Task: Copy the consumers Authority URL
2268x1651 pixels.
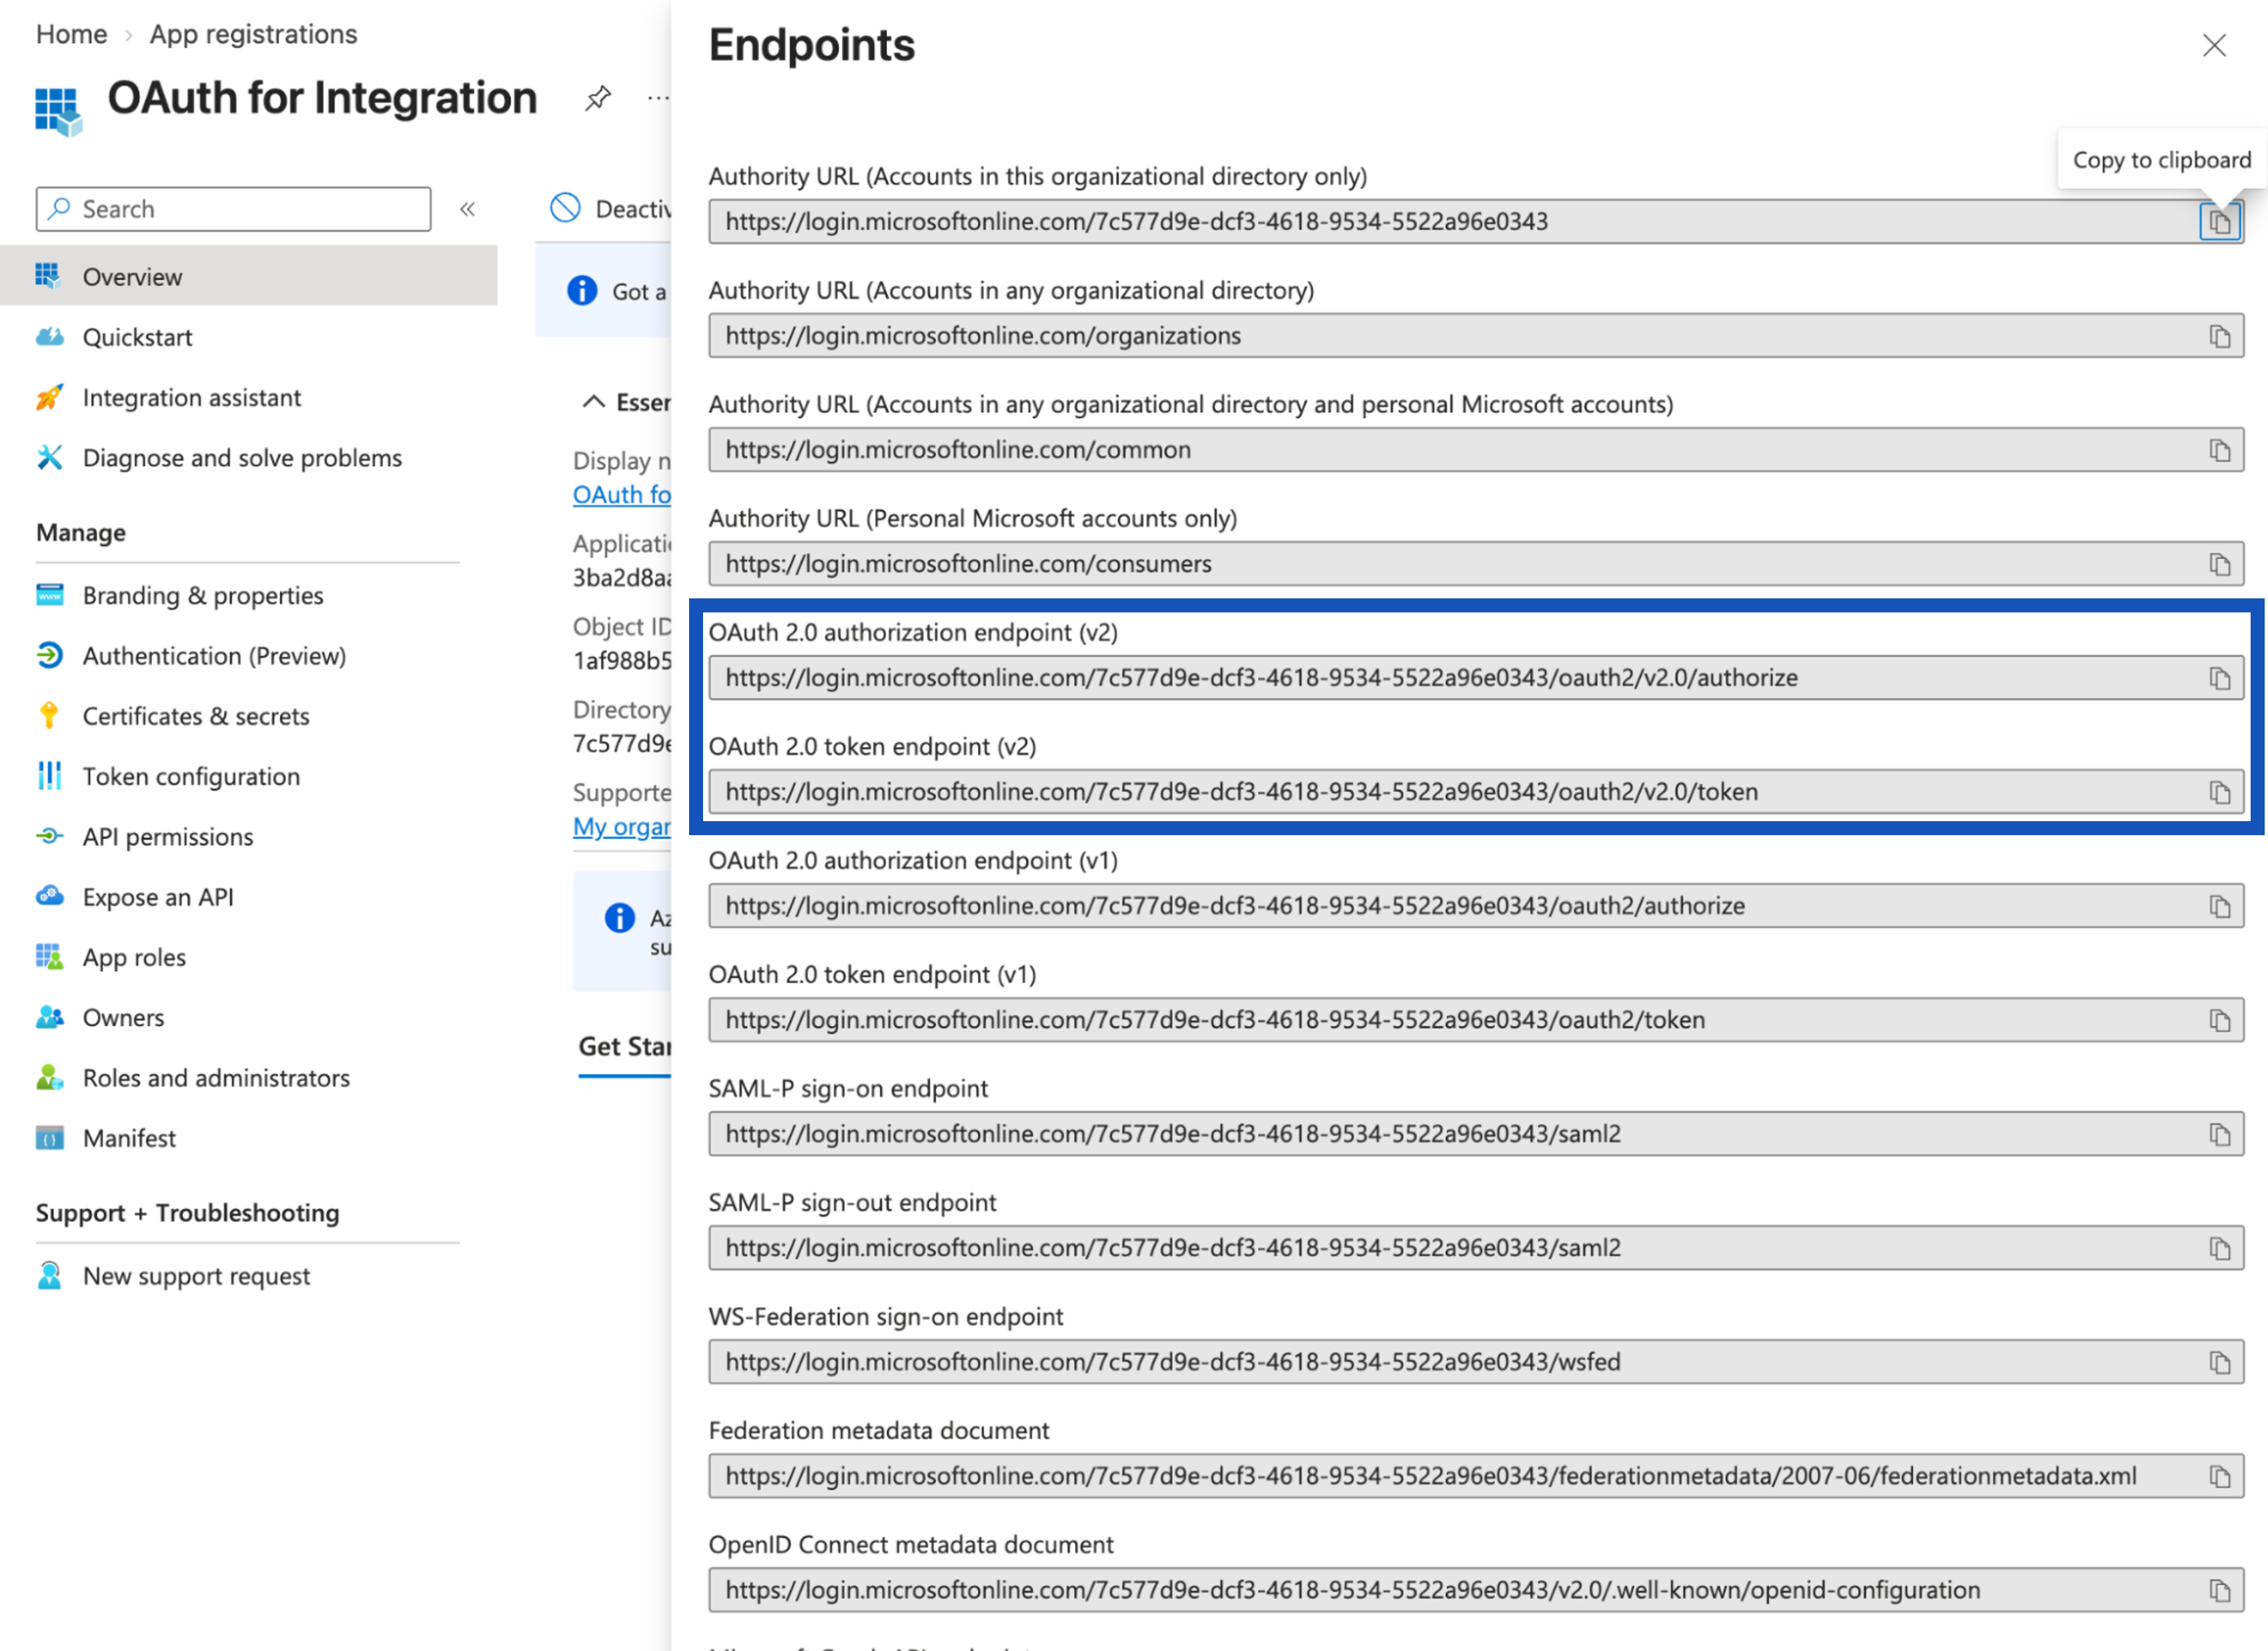Action: (x=2219, y=564)
